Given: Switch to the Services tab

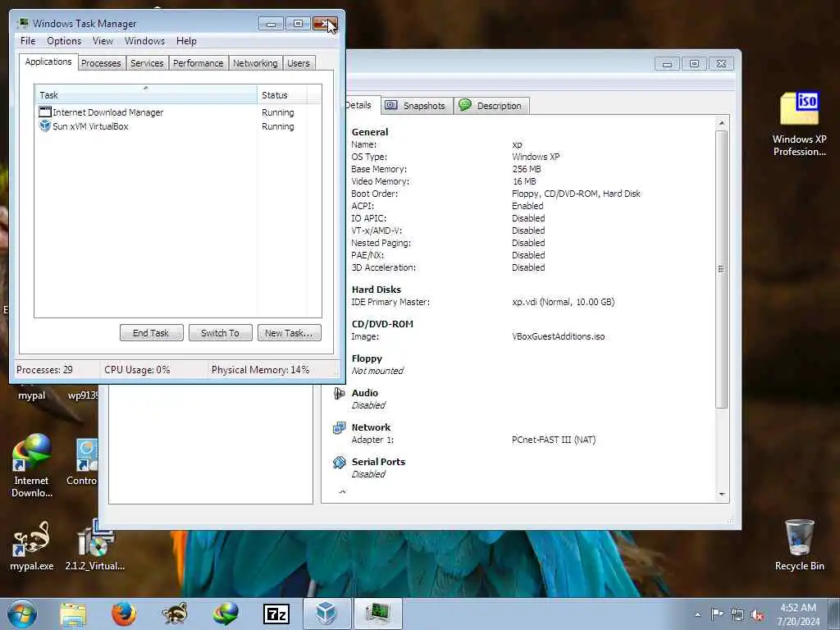Looking at the screenshot, I should click(x=147, y=63).
